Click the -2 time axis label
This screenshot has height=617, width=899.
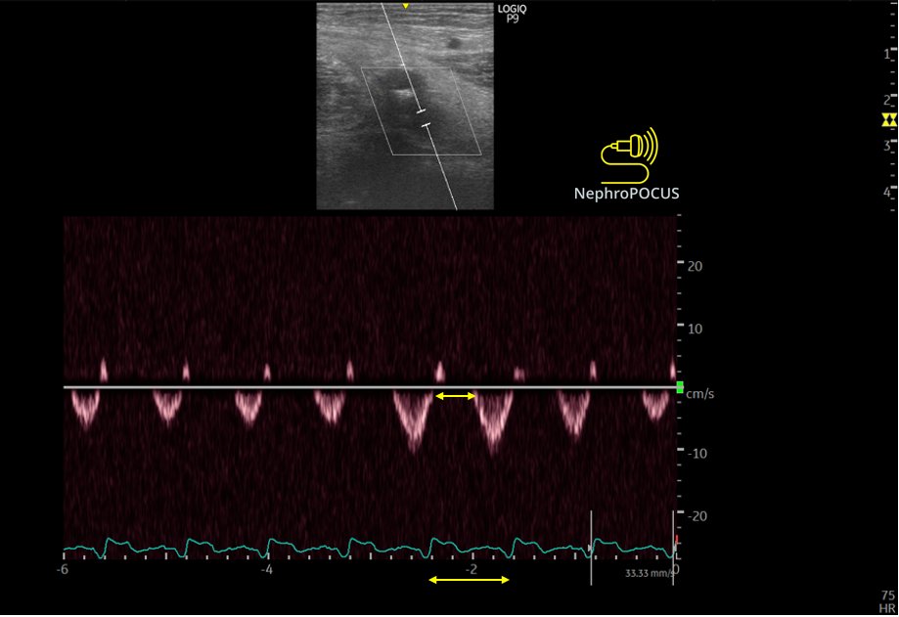pyautogui.click(x=469, y=568)
